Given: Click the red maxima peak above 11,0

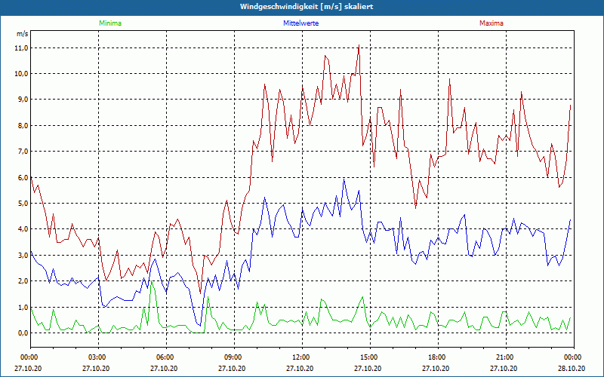Looking at the screenshot, I should click(359, 45).
